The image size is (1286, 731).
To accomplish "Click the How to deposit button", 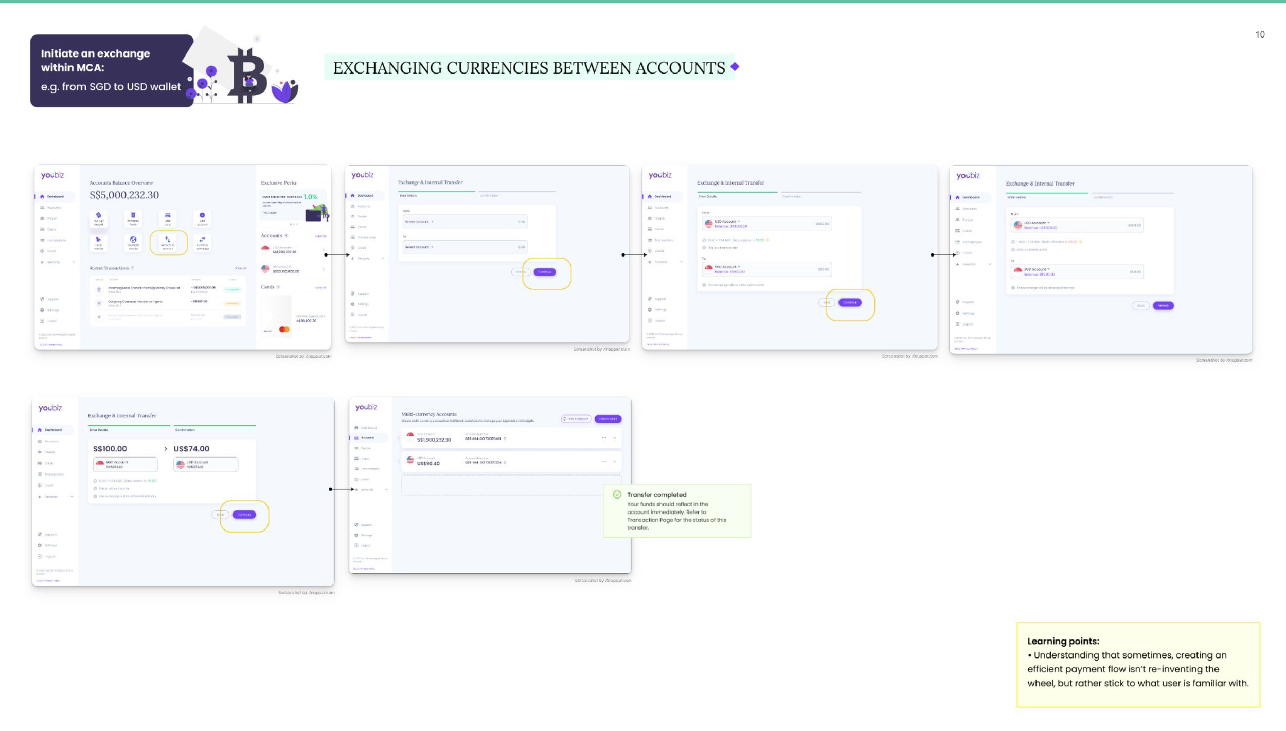I will pyautogui.click(x=576, y=419).
